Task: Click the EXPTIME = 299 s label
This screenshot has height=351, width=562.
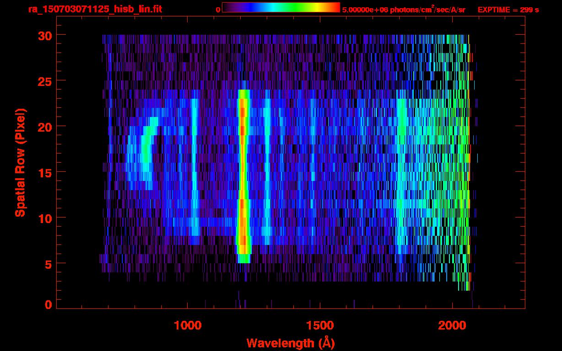Action: 508,10
